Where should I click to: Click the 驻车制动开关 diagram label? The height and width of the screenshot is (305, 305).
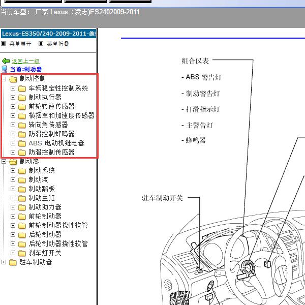pos(163,198)
